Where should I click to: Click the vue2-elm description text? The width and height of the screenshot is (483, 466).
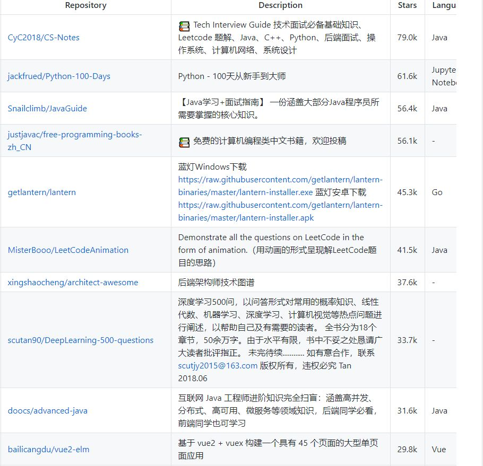pyautogui.click(x=278, y=449)
